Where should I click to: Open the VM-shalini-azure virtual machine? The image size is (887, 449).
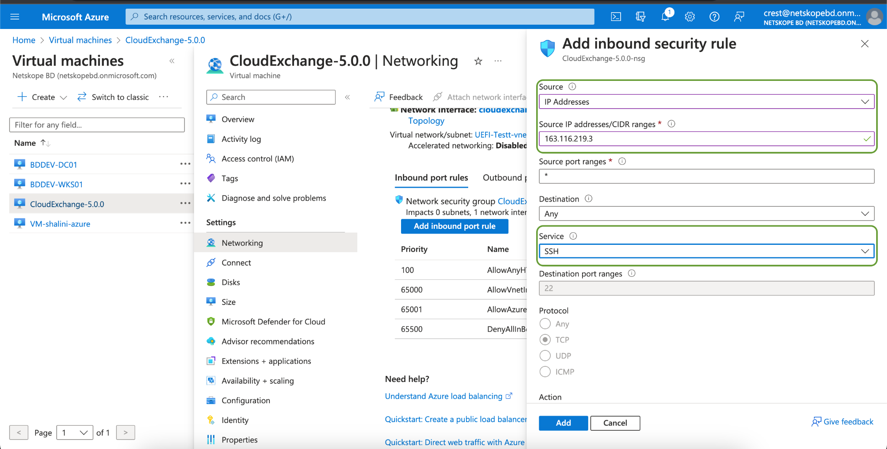[x=60, y=224]
